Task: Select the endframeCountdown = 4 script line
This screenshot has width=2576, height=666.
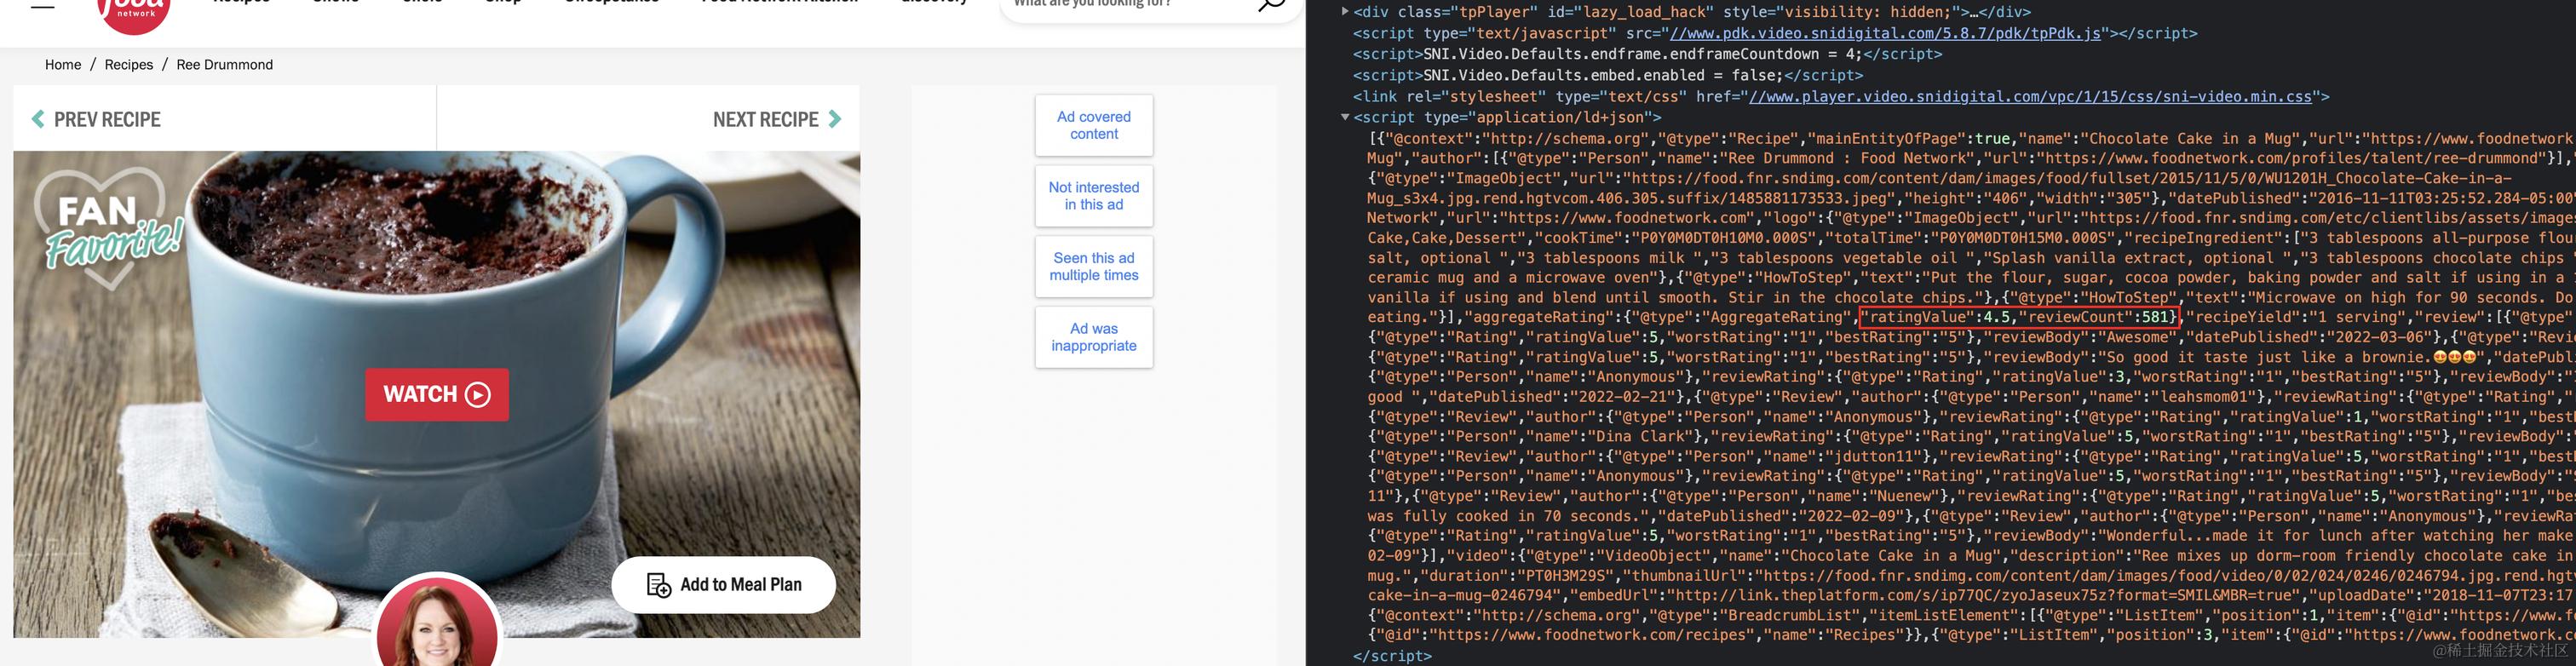Action: (1647, 54)
